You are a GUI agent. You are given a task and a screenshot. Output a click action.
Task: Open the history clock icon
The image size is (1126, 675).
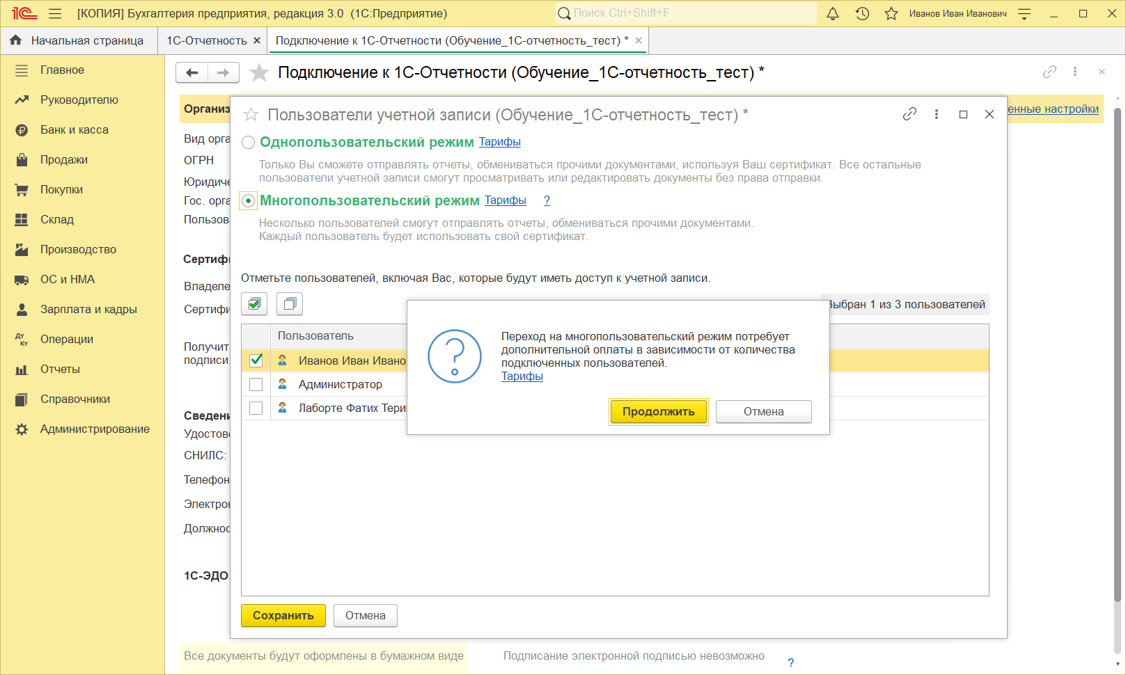pyautogui.click(x=862, y=13)
